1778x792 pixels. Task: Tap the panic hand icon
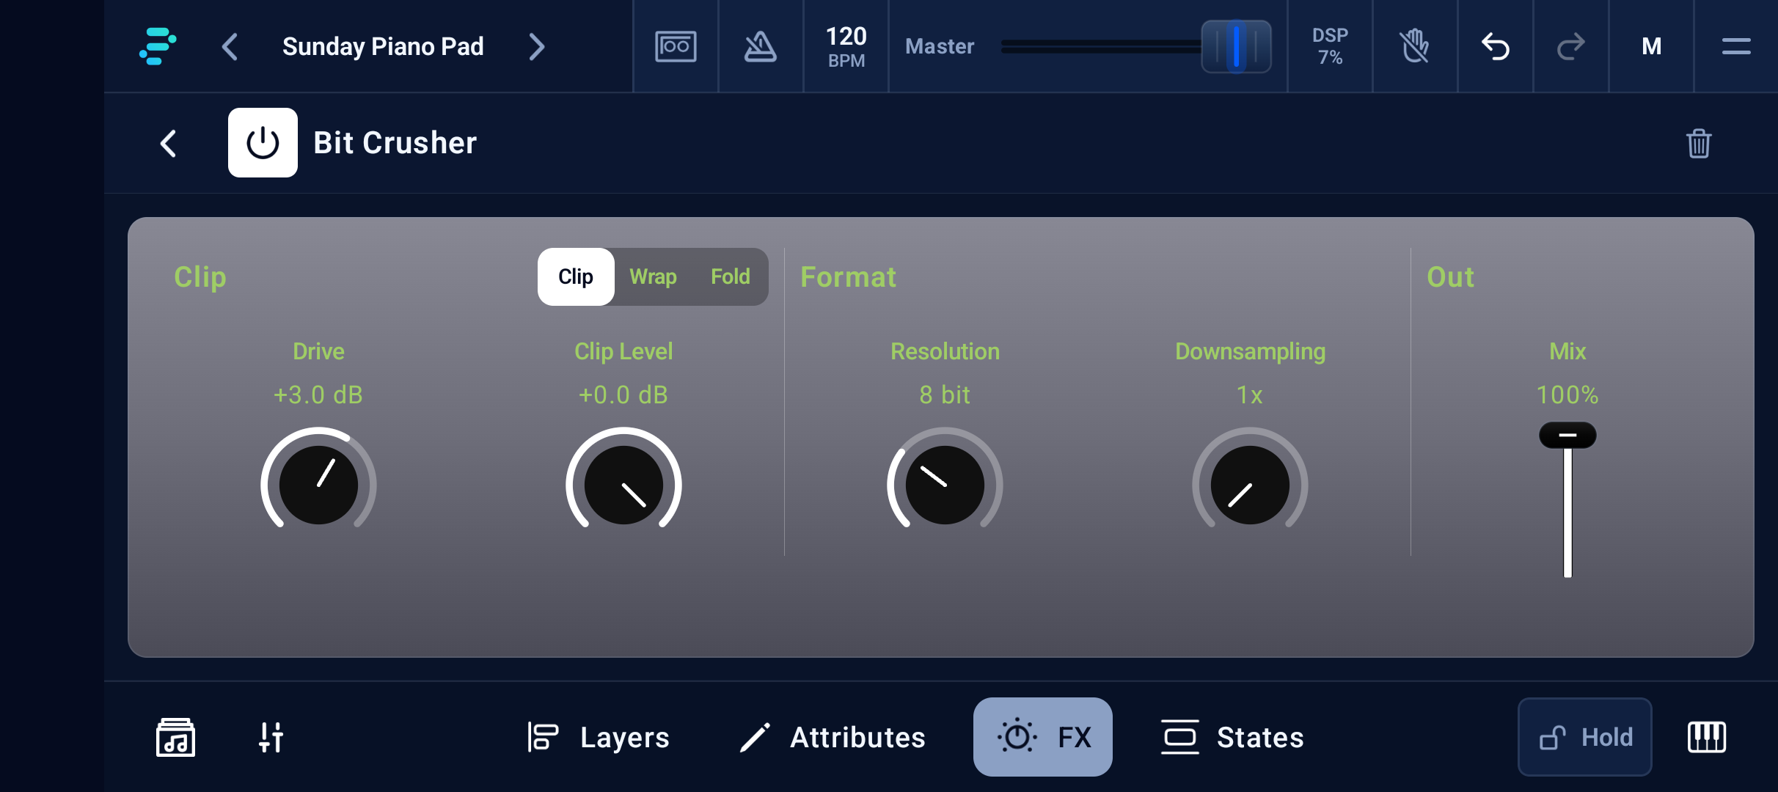tap(1415, 46)
